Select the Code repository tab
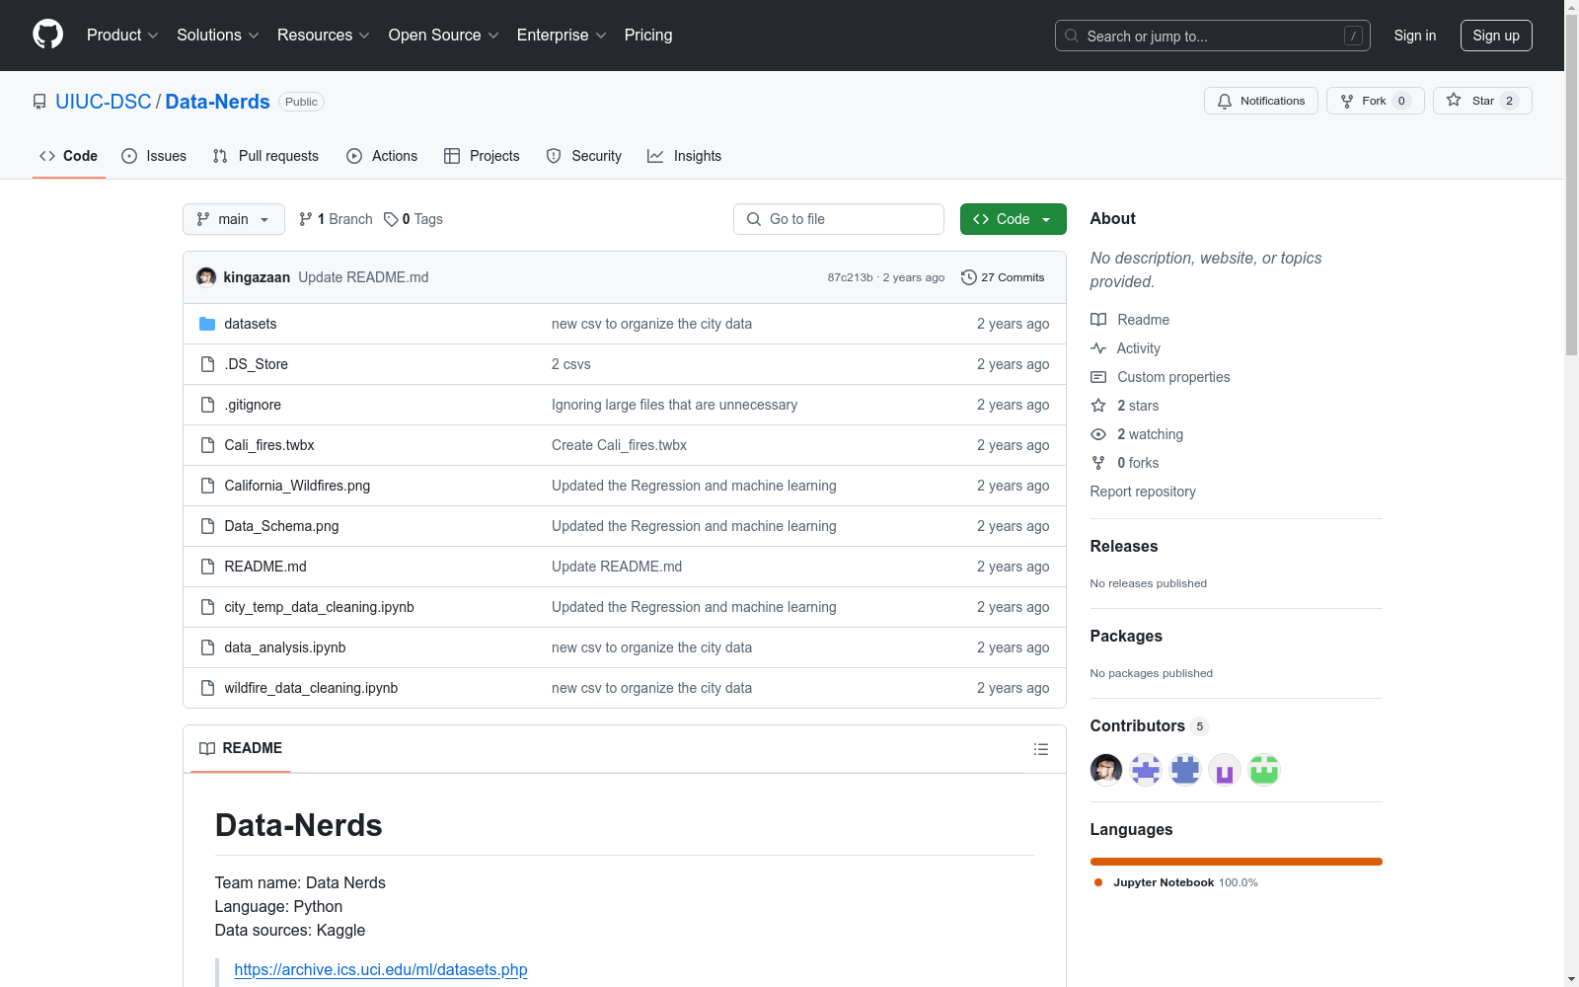Screen dimensions: 1579x987 tap(69, 156)
